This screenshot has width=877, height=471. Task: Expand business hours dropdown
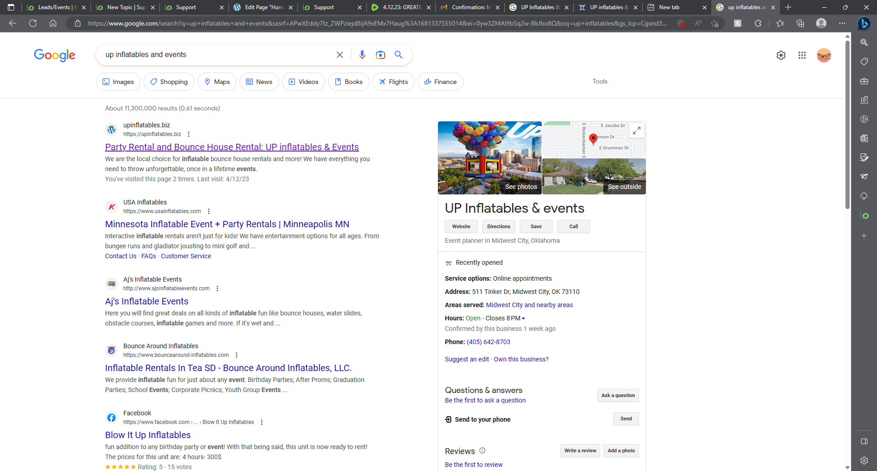523,319
